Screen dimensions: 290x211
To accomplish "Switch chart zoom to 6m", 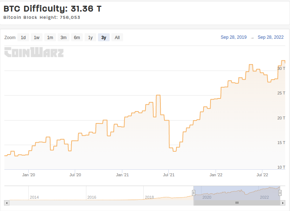I will point(77,37).
